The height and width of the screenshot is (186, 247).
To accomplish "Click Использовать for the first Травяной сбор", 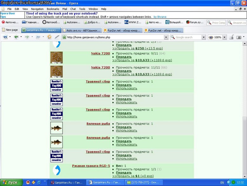I will coord(126,88).
